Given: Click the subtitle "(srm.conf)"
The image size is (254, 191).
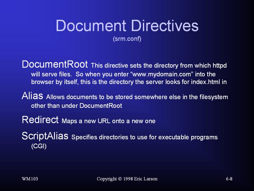Looking at the screenshot, I should [x=127, y=39].
